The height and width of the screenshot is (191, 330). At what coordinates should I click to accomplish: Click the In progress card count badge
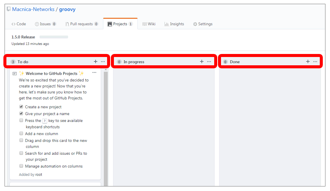click(119, 62)
